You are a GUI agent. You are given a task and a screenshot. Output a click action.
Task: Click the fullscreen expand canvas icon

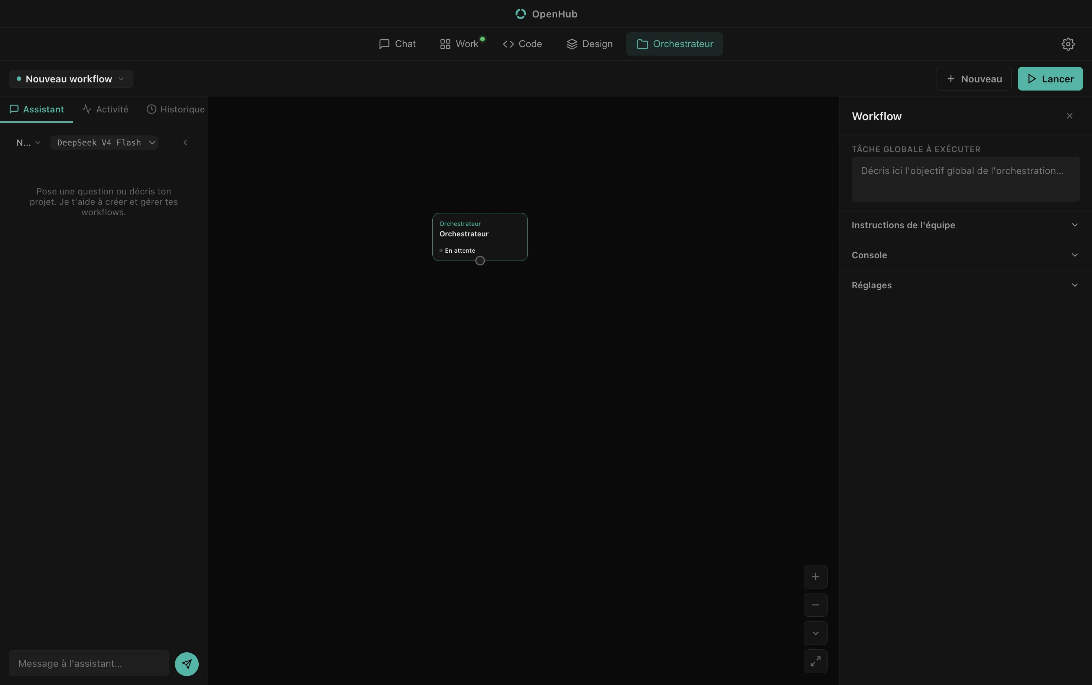point(815,662)
